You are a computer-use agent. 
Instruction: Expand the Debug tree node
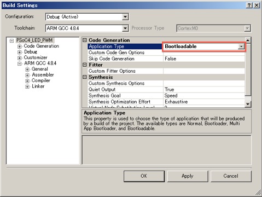[x=19, y=52]
